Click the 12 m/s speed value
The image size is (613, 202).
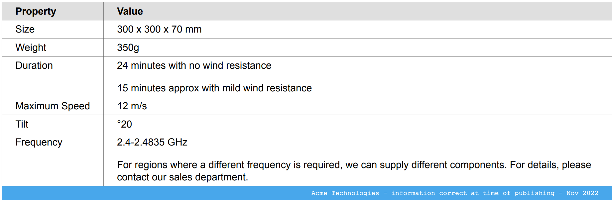point(132,106)
